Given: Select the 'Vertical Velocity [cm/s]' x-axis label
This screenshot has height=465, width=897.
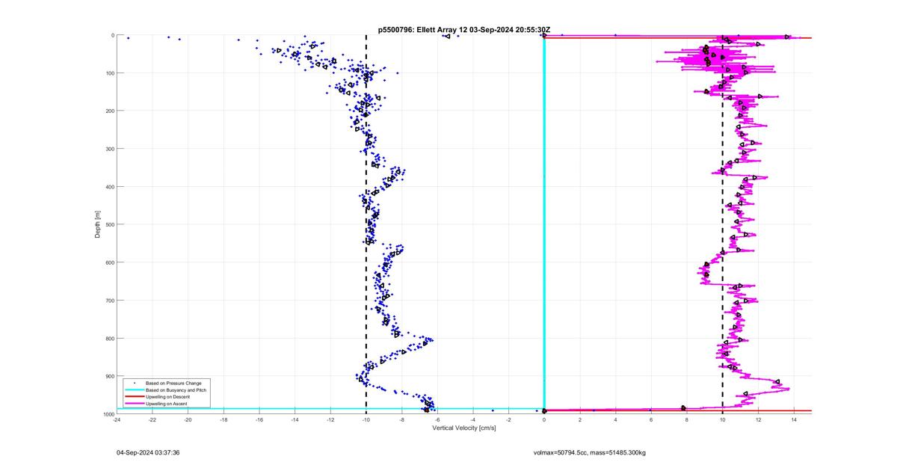Looking at the screenshot, I should coord(463,428).
